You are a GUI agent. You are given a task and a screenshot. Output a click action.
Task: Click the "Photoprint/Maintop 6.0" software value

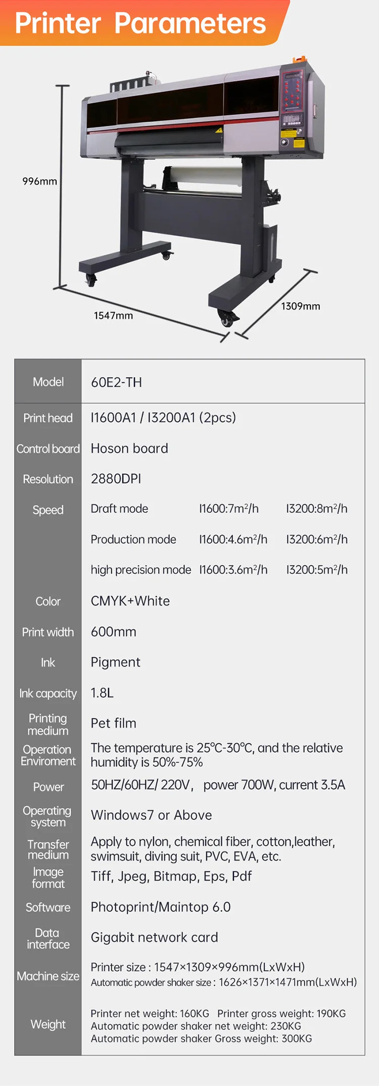click(161, 907)
